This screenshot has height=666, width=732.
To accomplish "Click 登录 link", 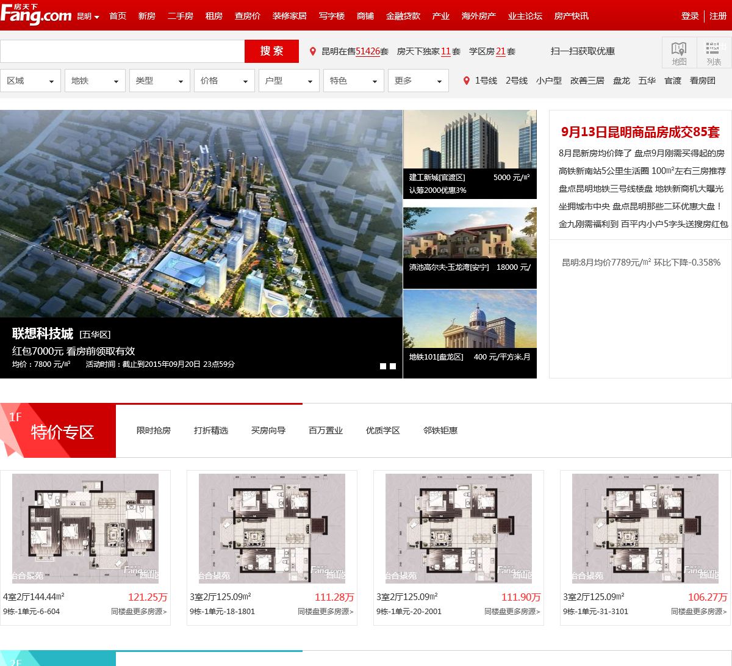I will tap(690, 16).
